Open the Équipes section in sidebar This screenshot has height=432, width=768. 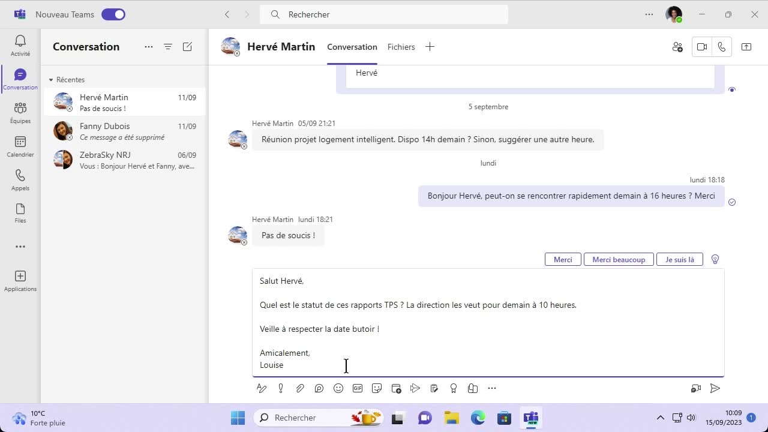[x=20, y=112]
